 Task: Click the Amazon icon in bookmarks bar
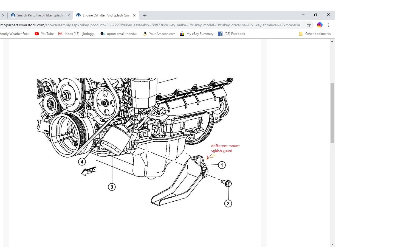tap(145, 34)
